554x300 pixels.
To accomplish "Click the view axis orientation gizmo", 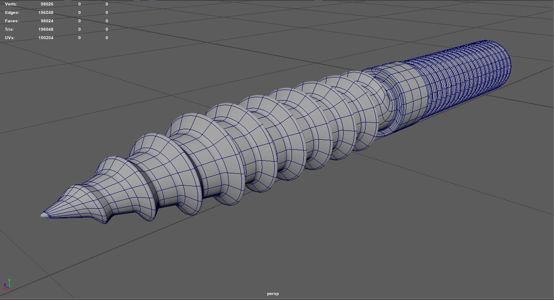I will pos(7,284).
